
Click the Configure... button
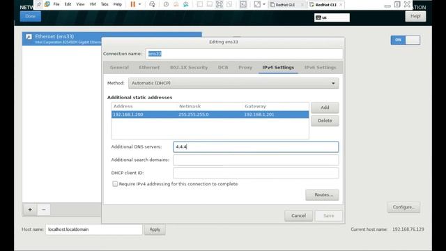click(403, 207)
